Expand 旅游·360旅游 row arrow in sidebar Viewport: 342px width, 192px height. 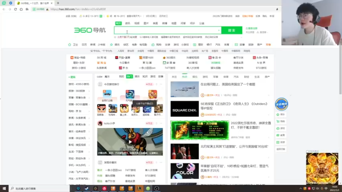tap(89, 91)
